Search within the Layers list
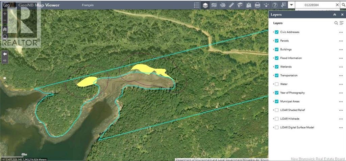346x161 pixels. click(336, 23)
